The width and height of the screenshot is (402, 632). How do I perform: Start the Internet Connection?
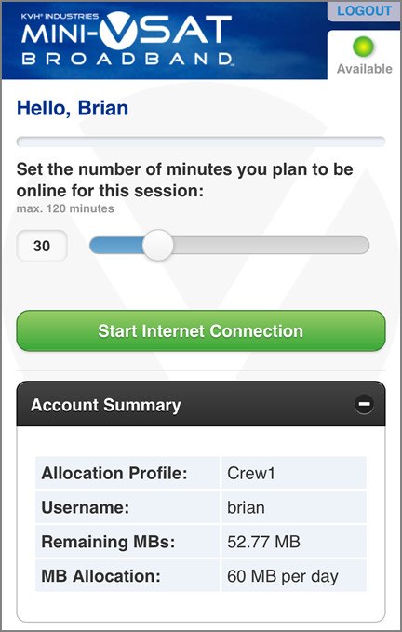(x=201, y=331)
